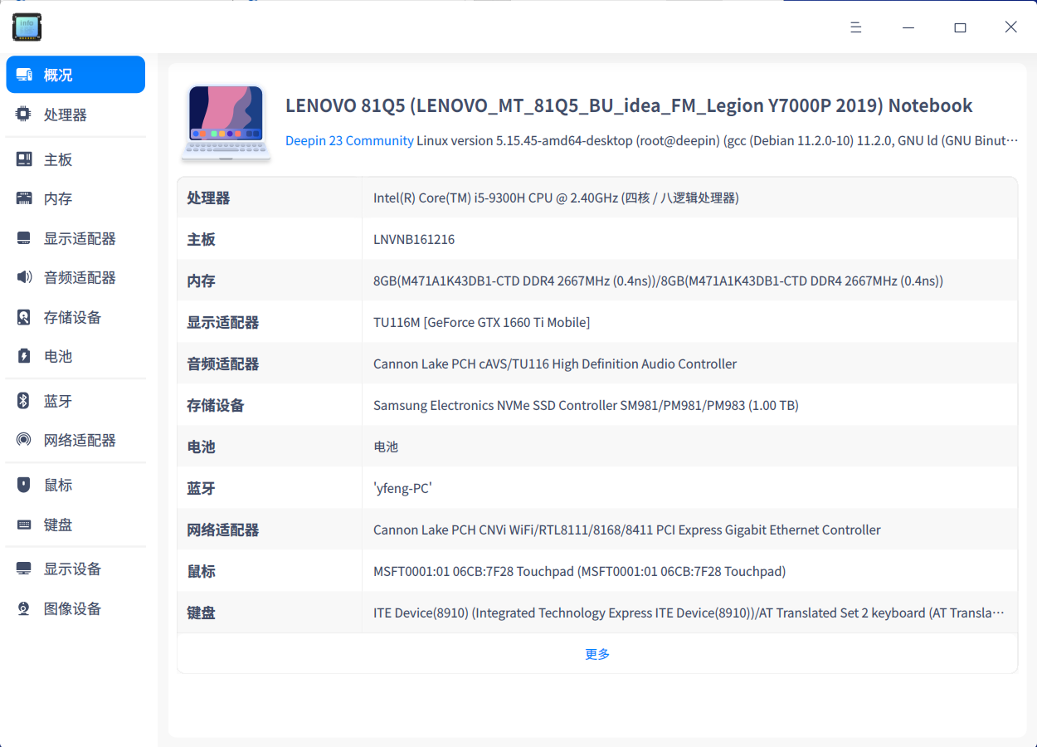Click the 网络适配器 network icon
Screen dimensions: 1037x747
click(x=24, y=440)
